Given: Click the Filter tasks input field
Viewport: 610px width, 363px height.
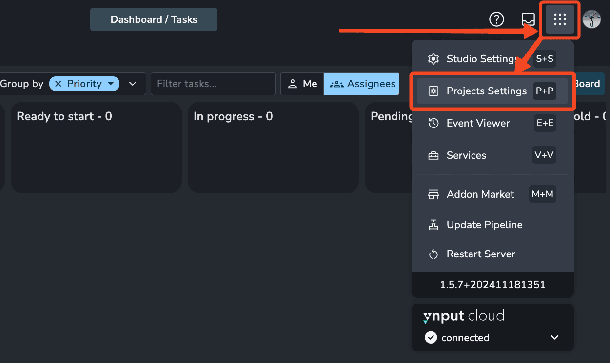Looking at the screenshot, I should [x=213, y=83].
